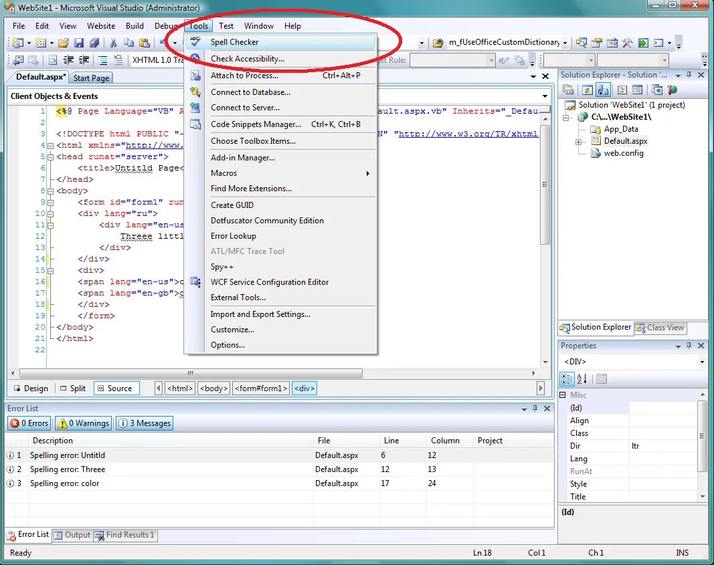Click the Nest Related Files icon in Solution Explorer
The width and height of the screenshot is (714, 565).
(603, 90)
